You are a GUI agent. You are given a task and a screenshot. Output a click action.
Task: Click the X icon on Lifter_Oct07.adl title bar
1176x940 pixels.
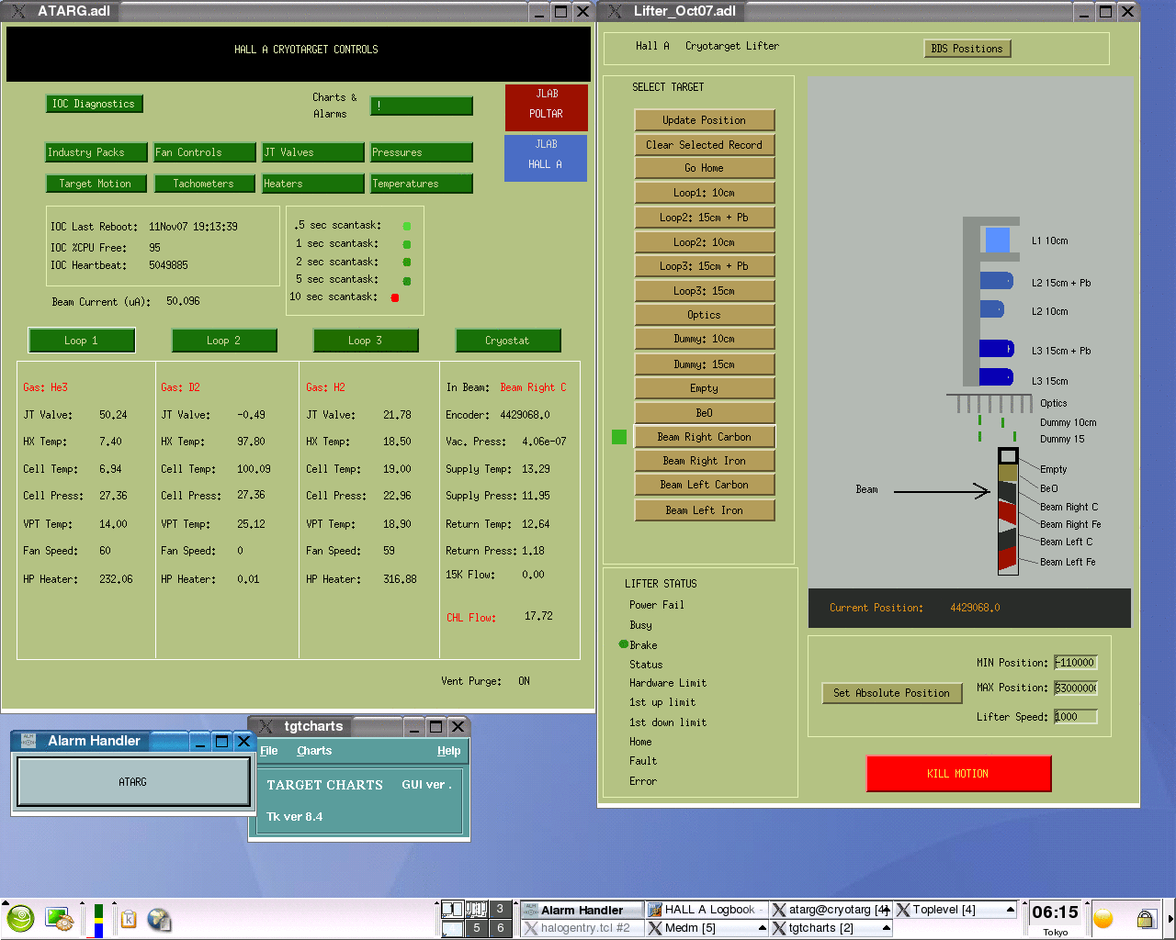pyautogui.click(x=614, y=11)
